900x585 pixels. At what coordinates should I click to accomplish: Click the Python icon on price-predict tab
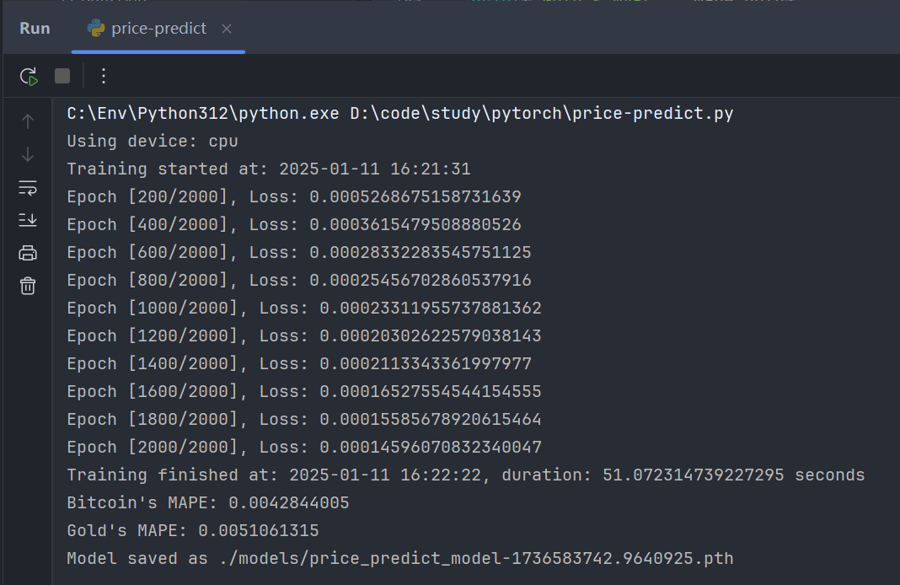[x=96, y=29]
